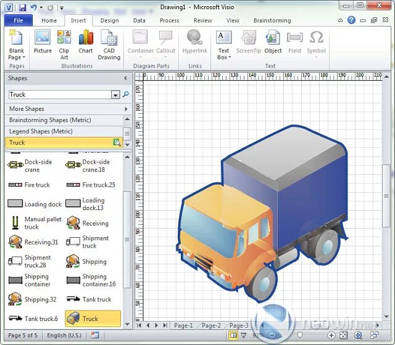Open the Customize Quick Access Toolbar dropdown
Image resolution: width=395 pixels, height=345 pixels.
(x=62, y=8)
